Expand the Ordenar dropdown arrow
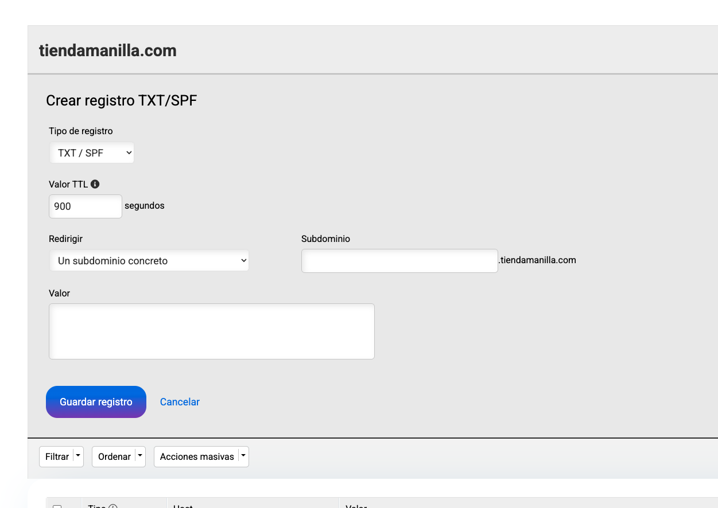This screenshot has width=718, height=508. (140, 456)
